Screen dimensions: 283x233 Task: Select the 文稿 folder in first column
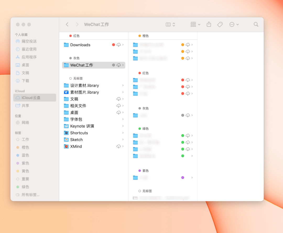[x=94, y=99]
